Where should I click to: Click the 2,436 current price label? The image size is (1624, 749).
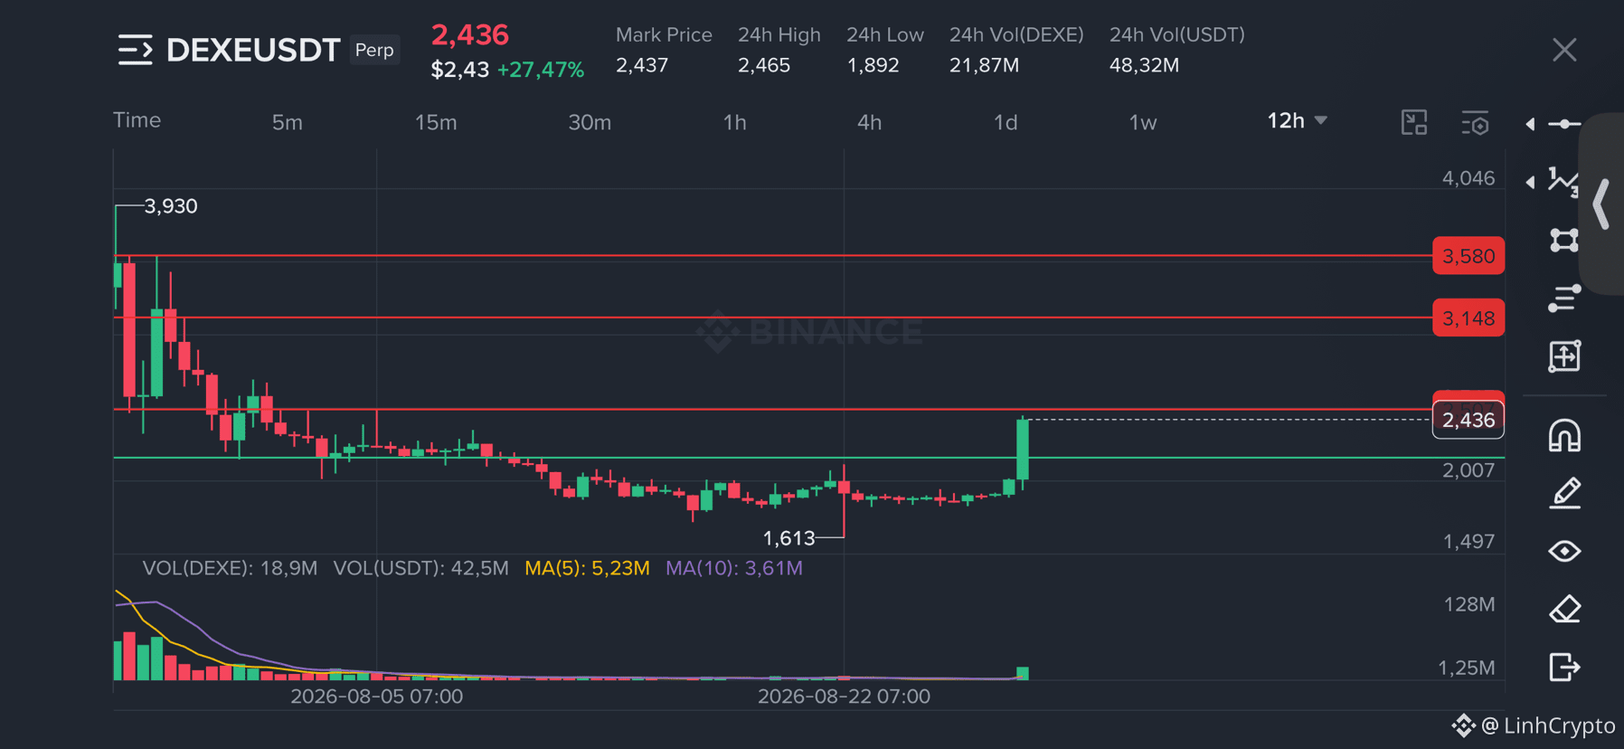point(1468,420)
